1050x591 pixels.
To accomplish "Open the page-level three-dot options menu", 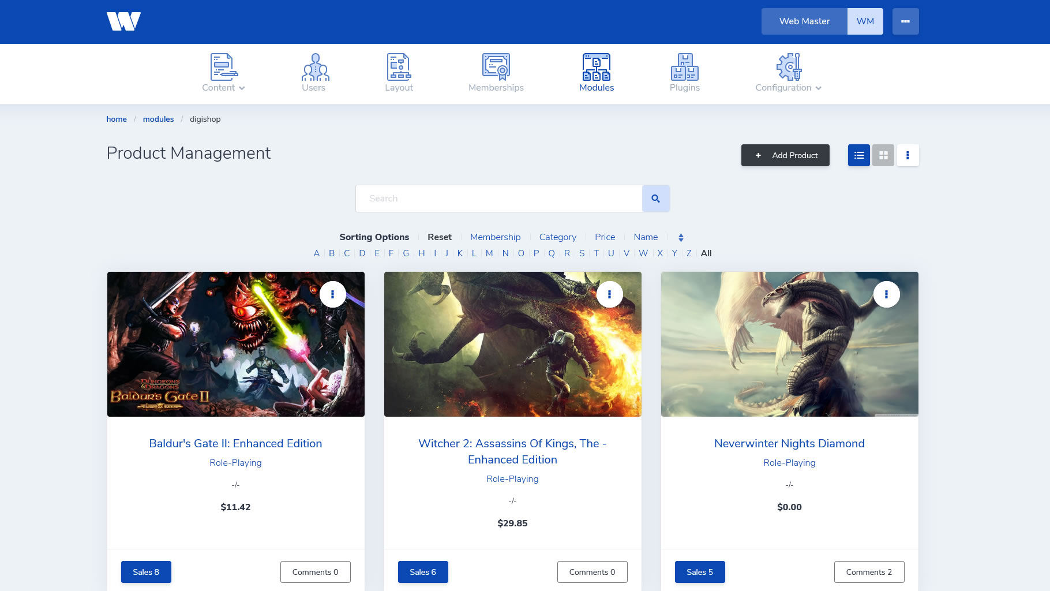I will 908,155.
